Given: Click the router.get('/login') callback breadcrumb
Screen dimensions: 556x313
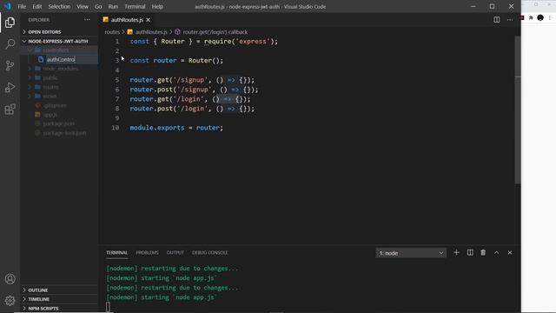Looking at the screenshot, I should click(x=215, y=32).
